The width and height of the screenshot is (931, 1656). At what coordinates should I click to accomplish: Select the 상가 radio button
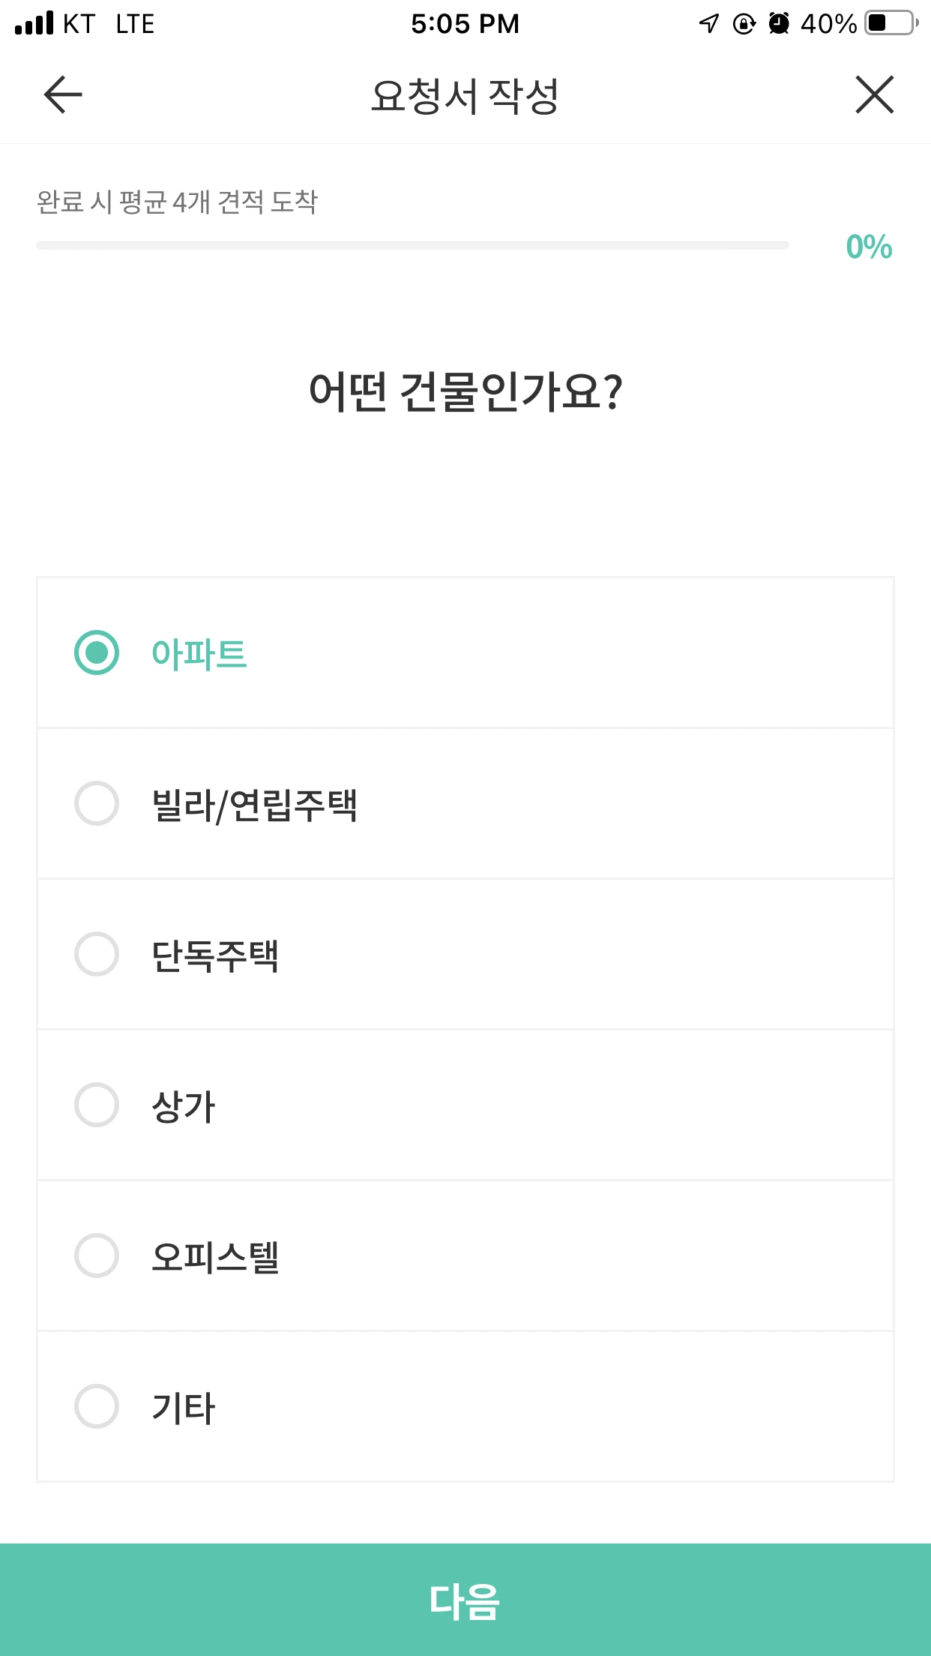tap(97, 1105)
